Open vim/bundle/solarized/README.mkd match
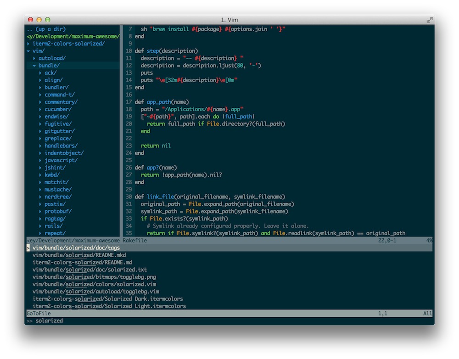Viewport: 459px width, 359px height. 79,255
